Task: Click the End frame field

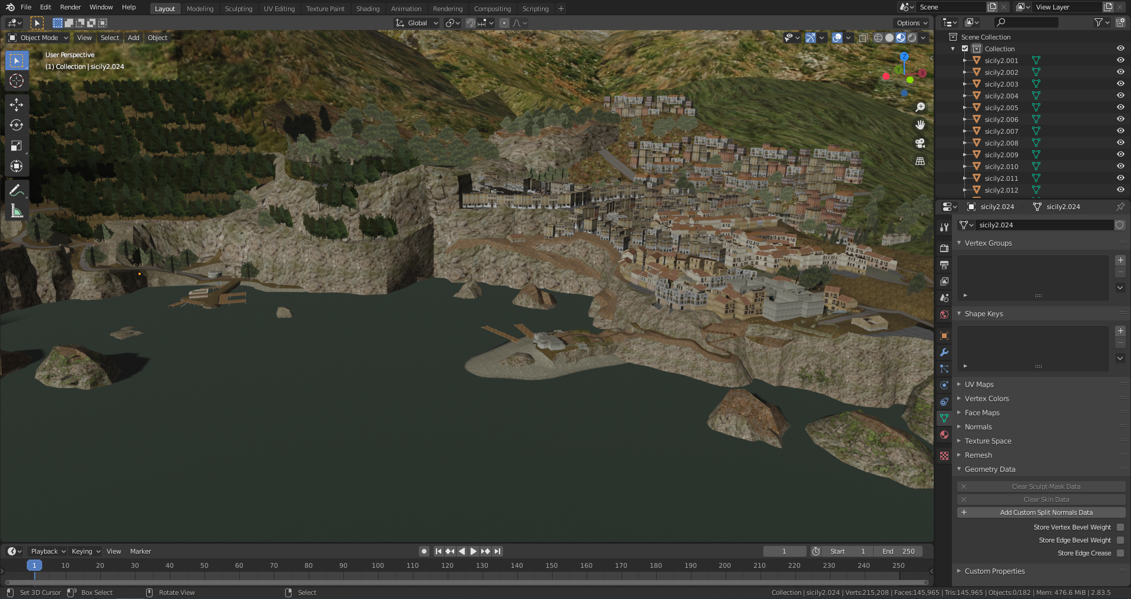Action: point(898,551)
